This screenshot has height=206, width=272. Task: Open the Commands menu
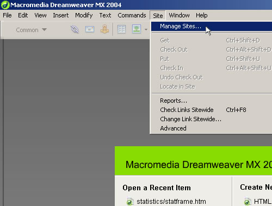click(x=132, y=15)
